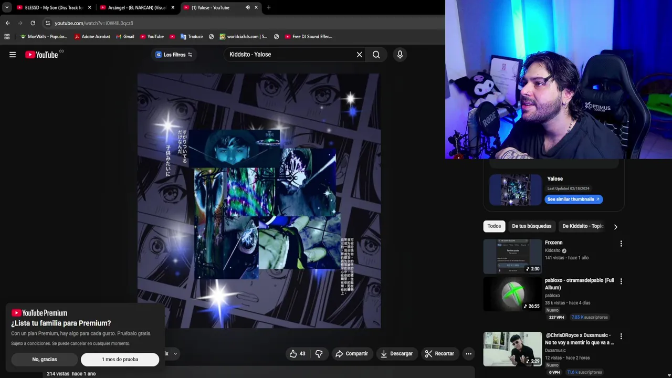Open the Frxcenn video thumbnail
The height and width of the screenshot is (378, 672).
pyautogui.click(x=512, y=256)
